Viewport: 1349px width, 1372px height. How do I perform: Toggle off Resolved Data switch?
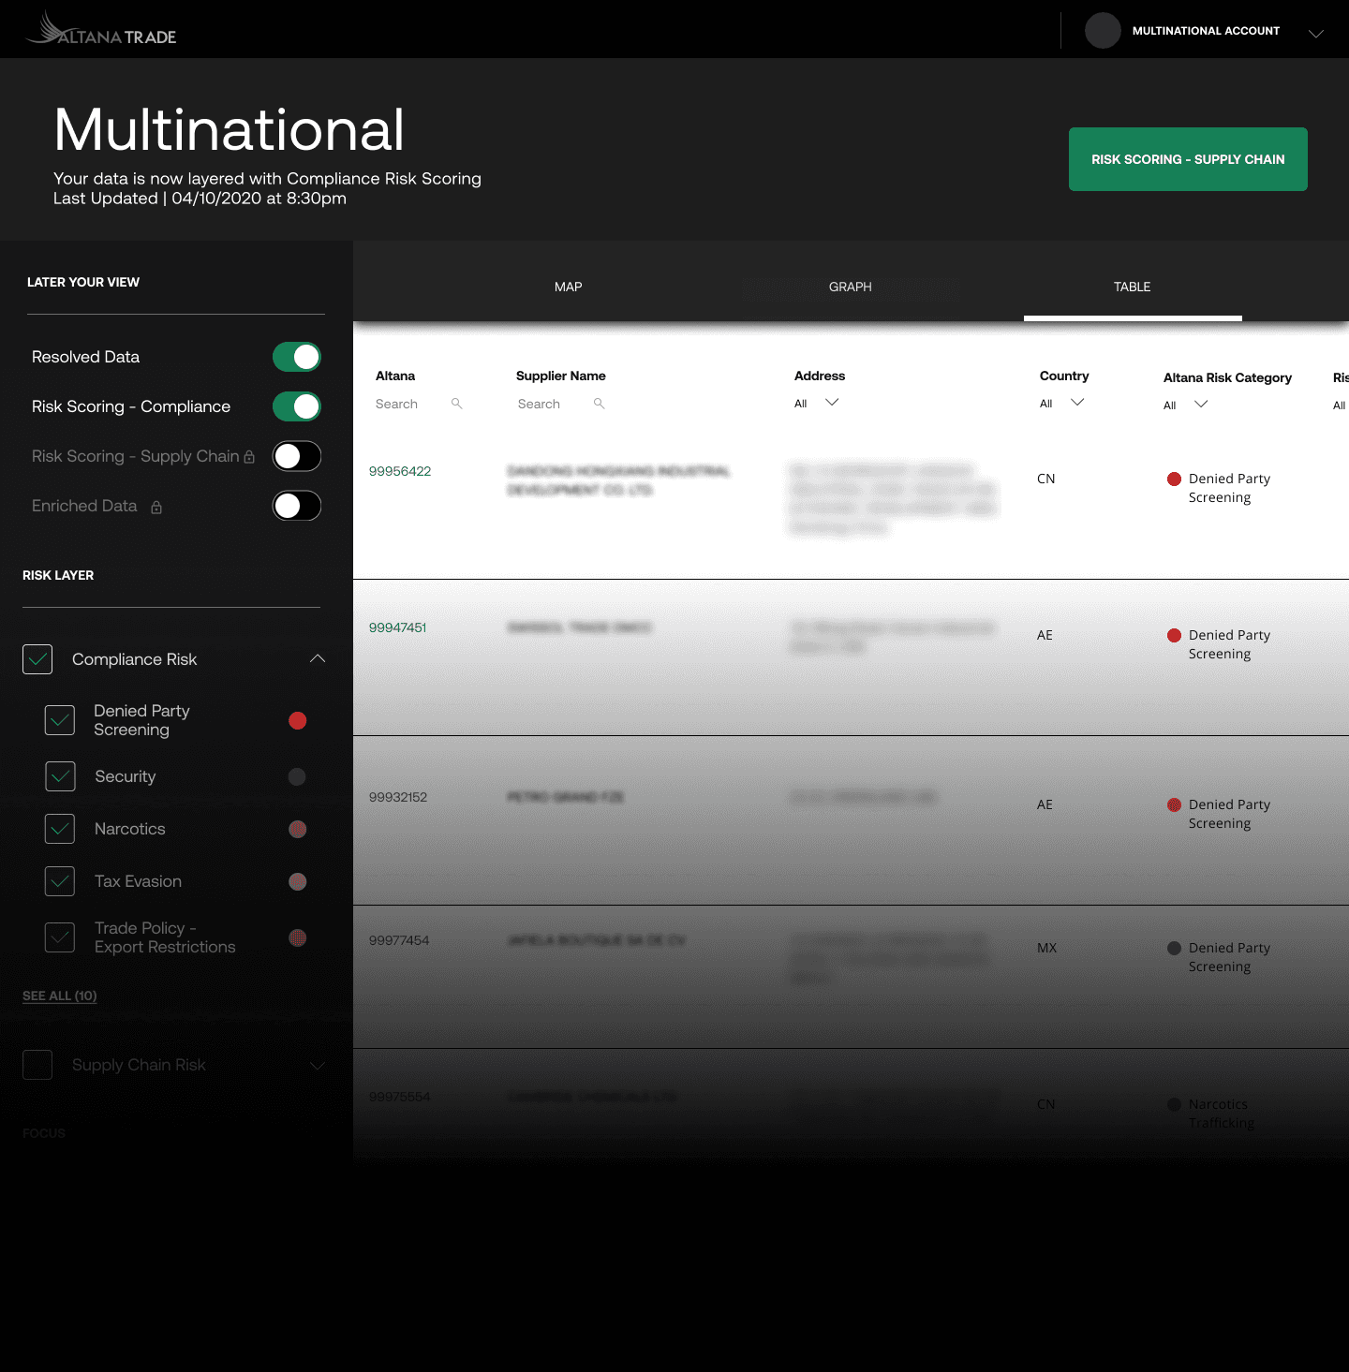coord(297,357)
